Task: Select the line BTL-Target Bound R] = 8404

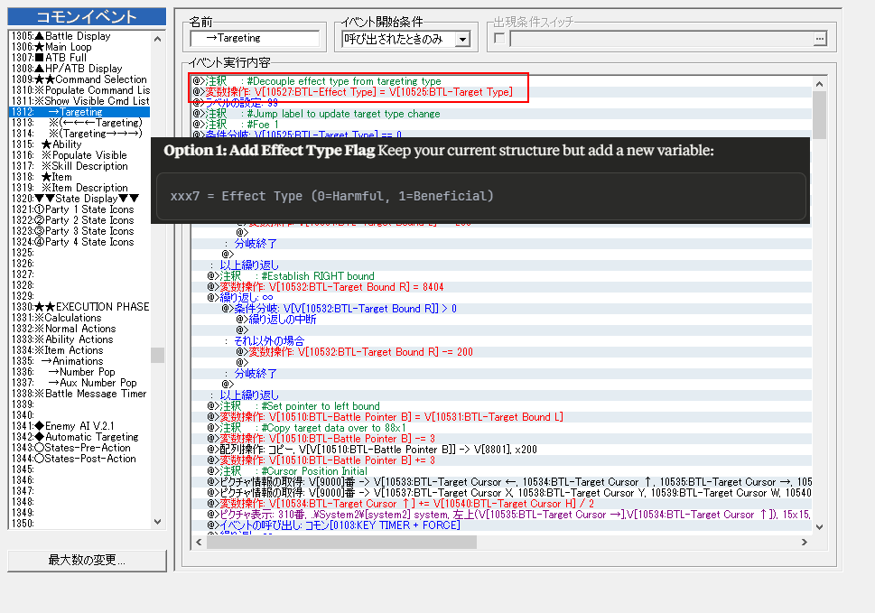Action: pos(501,287)
